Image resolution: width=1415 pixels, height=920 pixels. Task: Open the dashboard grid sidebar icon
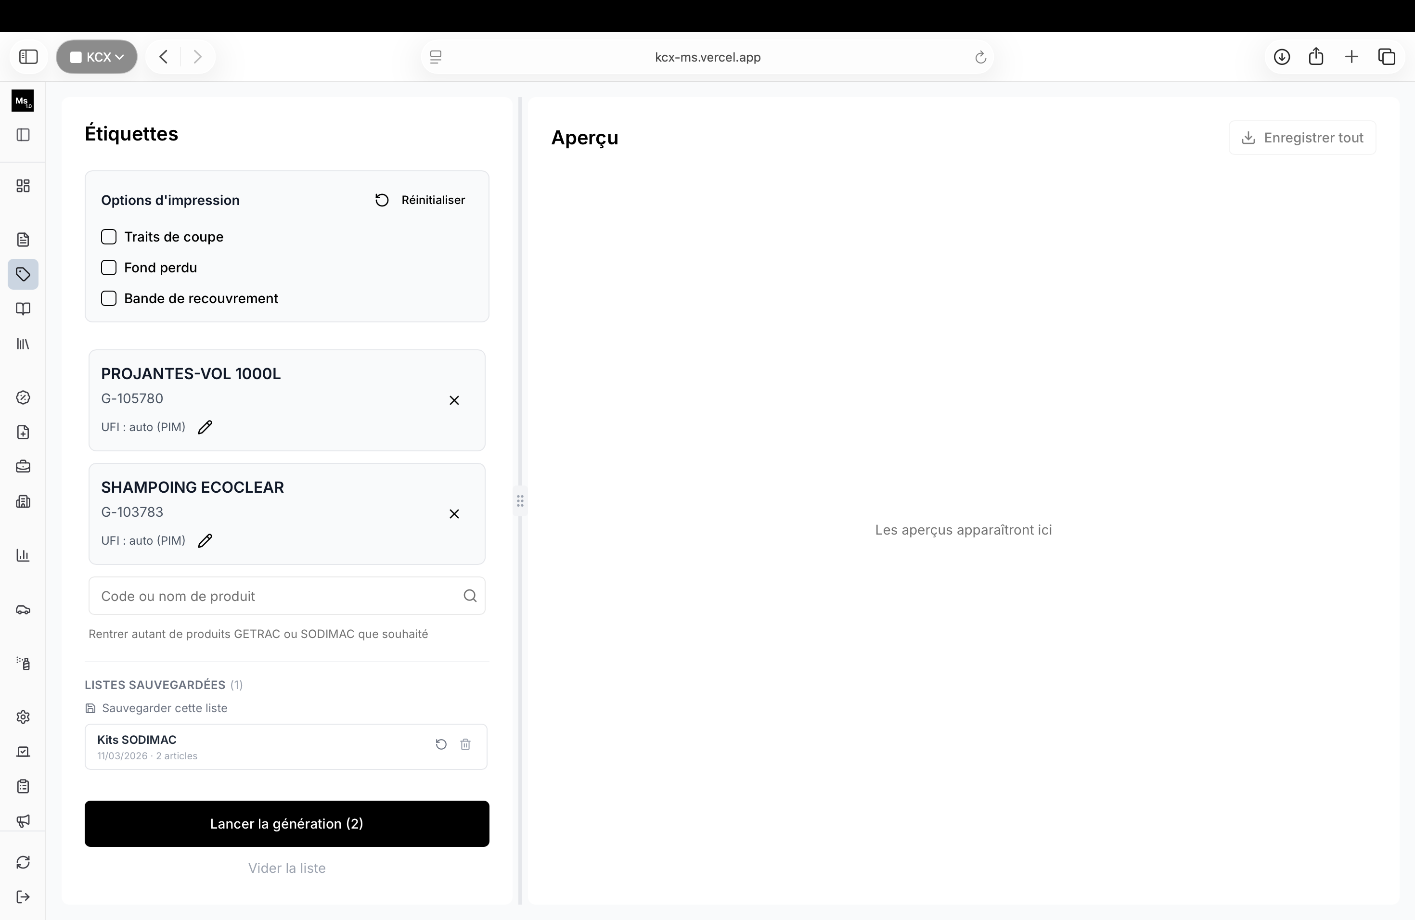click(23, 186)
